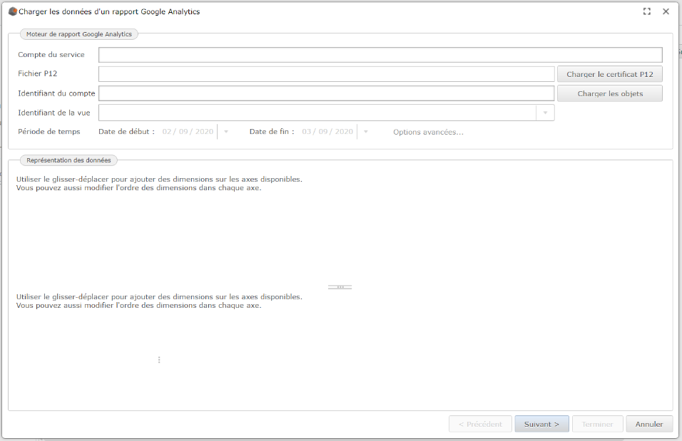Open the Date de début calendar arrow
Viewport: 682px width, 441px height.
point(226,132)
